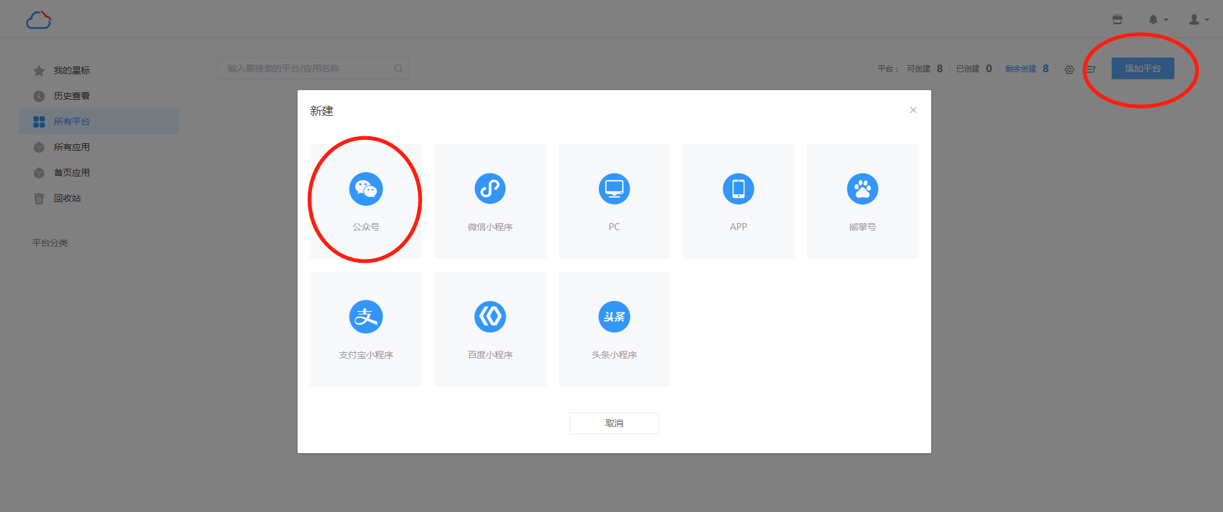Select the APP platform card
The width and height of the screenshot is (1223, 512).
[739, 201]
